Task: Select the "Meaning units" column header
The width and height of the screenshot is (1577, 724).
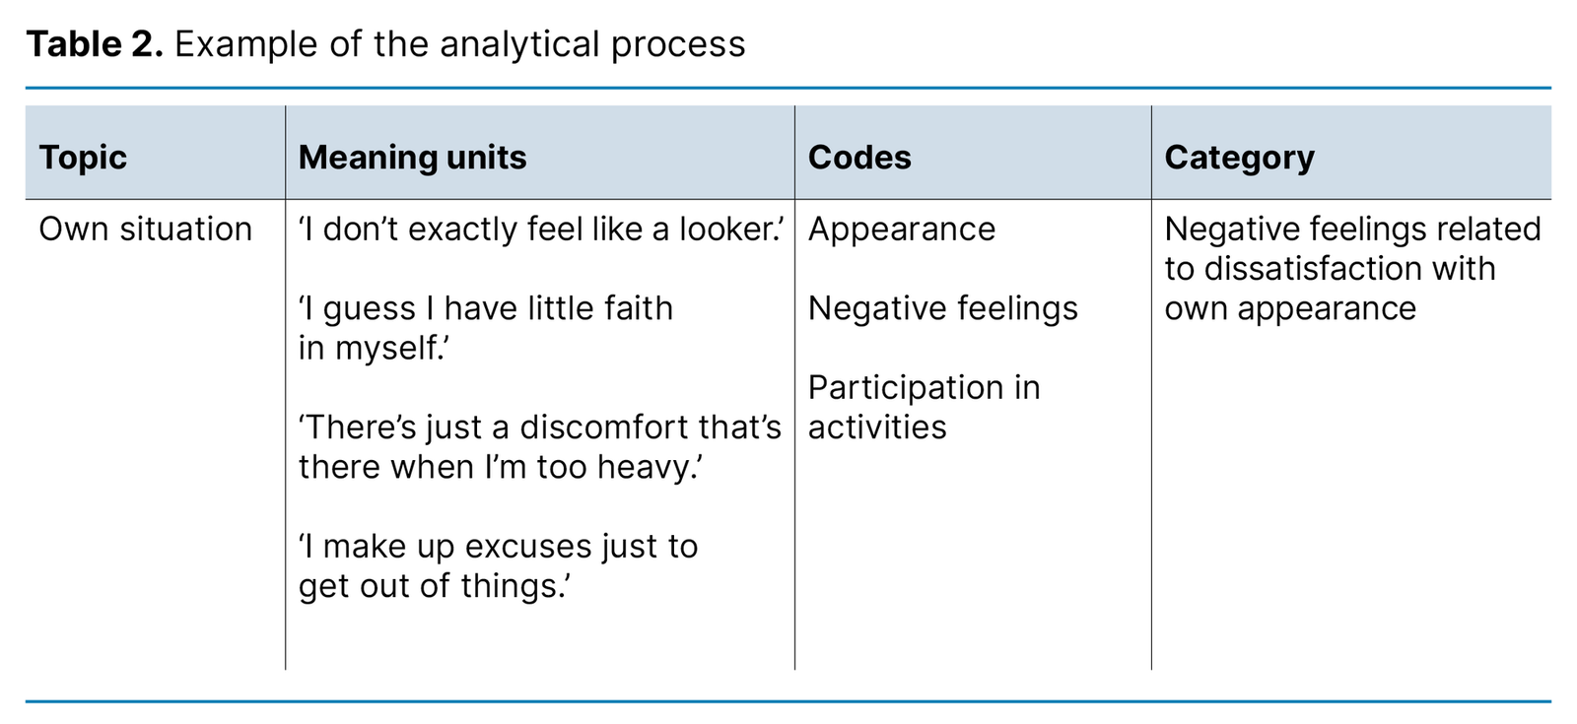Action: point(412,158)
